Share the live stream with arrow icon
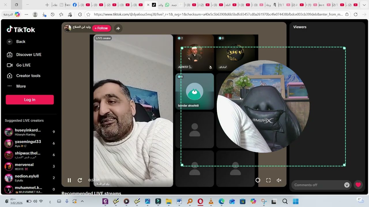 (x=118, y=28)
